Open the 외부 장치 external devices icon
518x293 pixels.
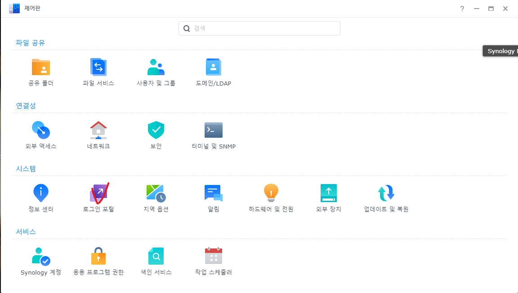point(329,194)
